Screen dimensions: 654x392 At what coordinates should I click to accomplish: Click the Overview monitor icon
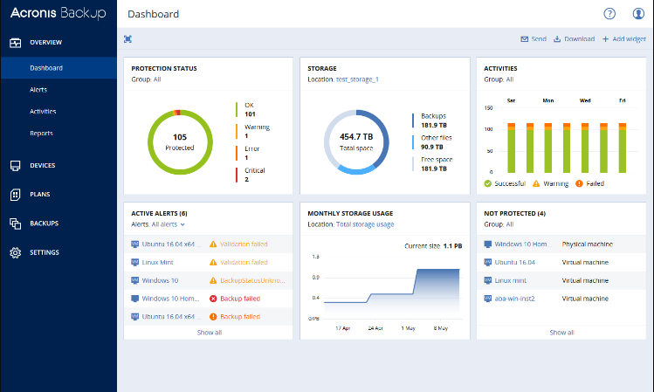[16, 43]
